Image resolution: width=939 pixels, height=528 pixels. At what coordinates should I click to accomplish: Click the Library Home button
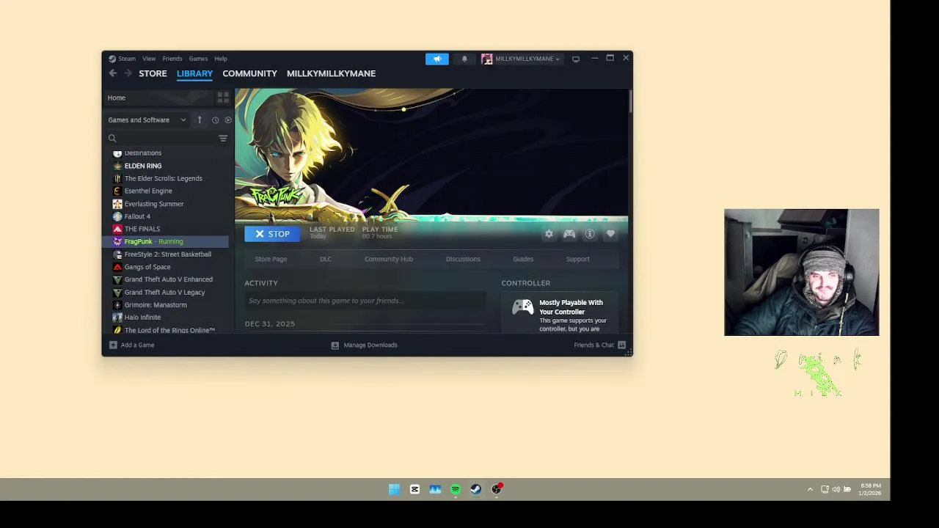click(158, 98)
